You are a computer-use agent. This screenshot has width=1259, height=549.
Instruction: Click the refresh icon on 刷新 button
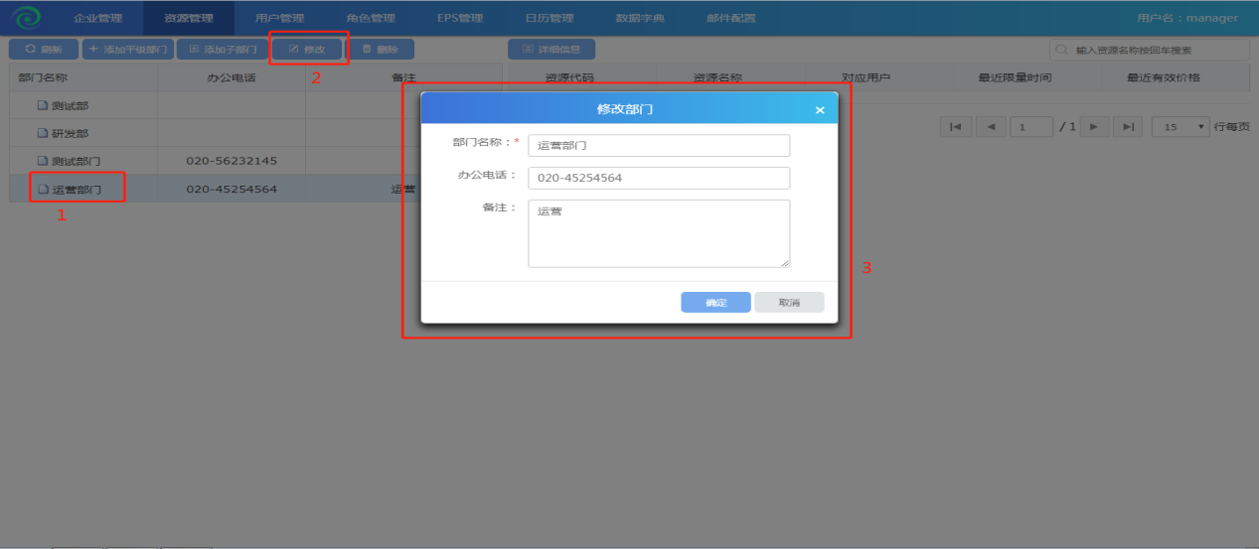[30, 49]
